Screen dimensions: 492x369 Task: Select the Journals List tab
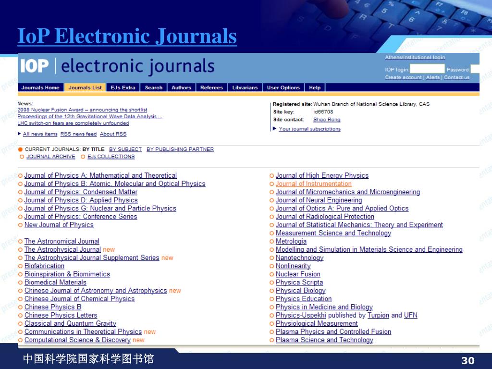[x=85, y=87]
